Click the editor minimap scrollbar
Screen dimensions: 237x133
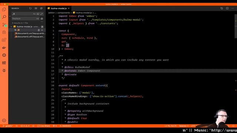236,26
